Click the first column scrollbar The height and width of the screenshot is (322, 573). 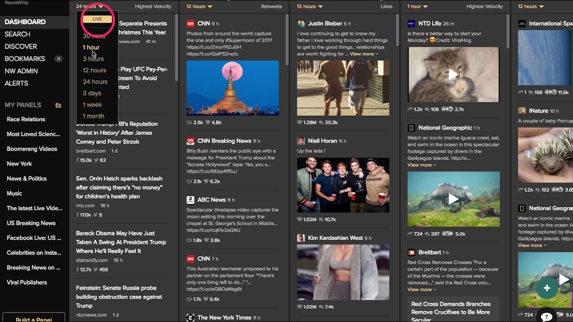click(x=176, y=47)
